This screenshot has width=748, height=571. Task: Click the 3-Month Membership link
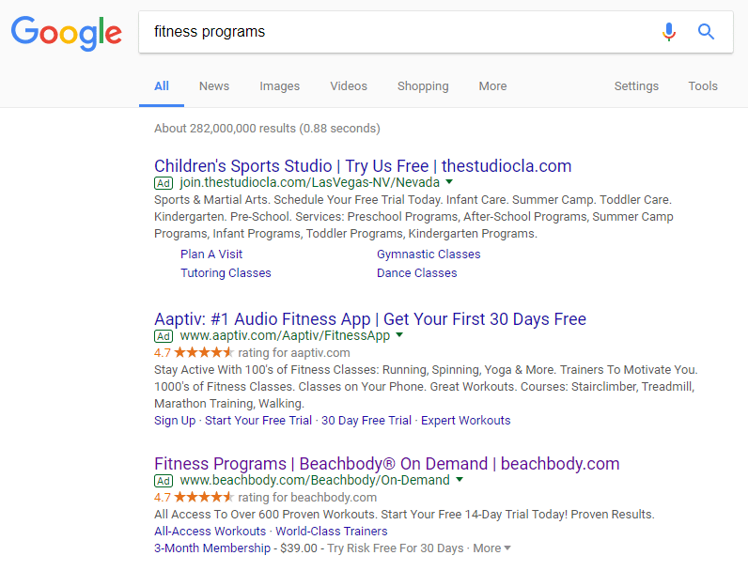tap(210, 548)
